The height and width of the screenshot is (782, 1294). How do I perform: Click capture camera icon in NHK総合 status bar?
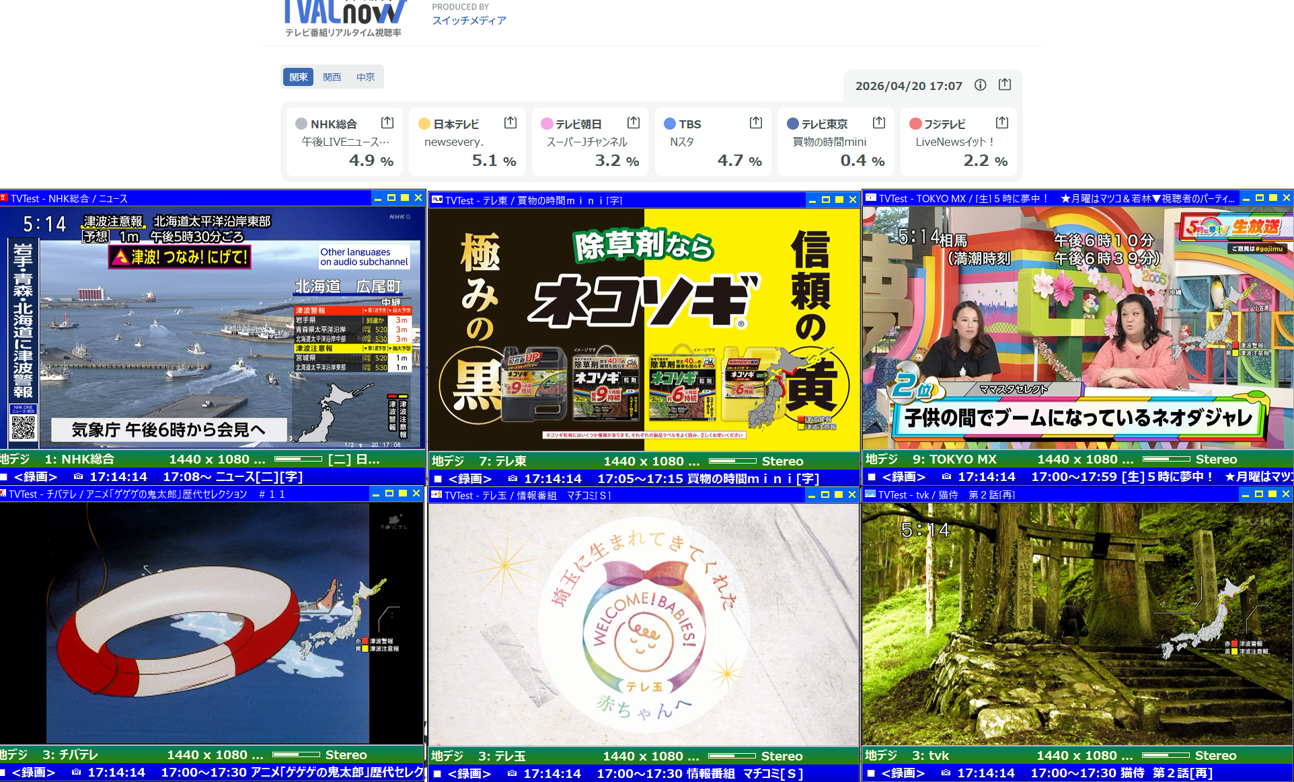tap(78, 476)
